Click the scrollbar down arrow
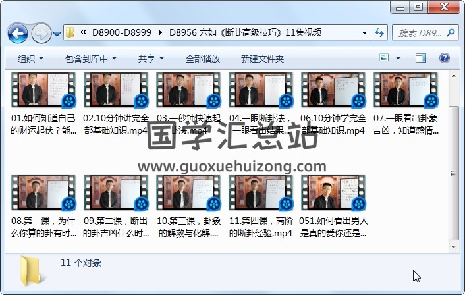The image size is (465, 295). point(454,247)
